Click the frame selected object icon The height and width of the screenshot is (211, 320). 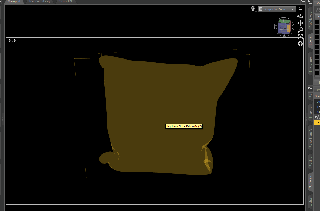tap(300, 37)
